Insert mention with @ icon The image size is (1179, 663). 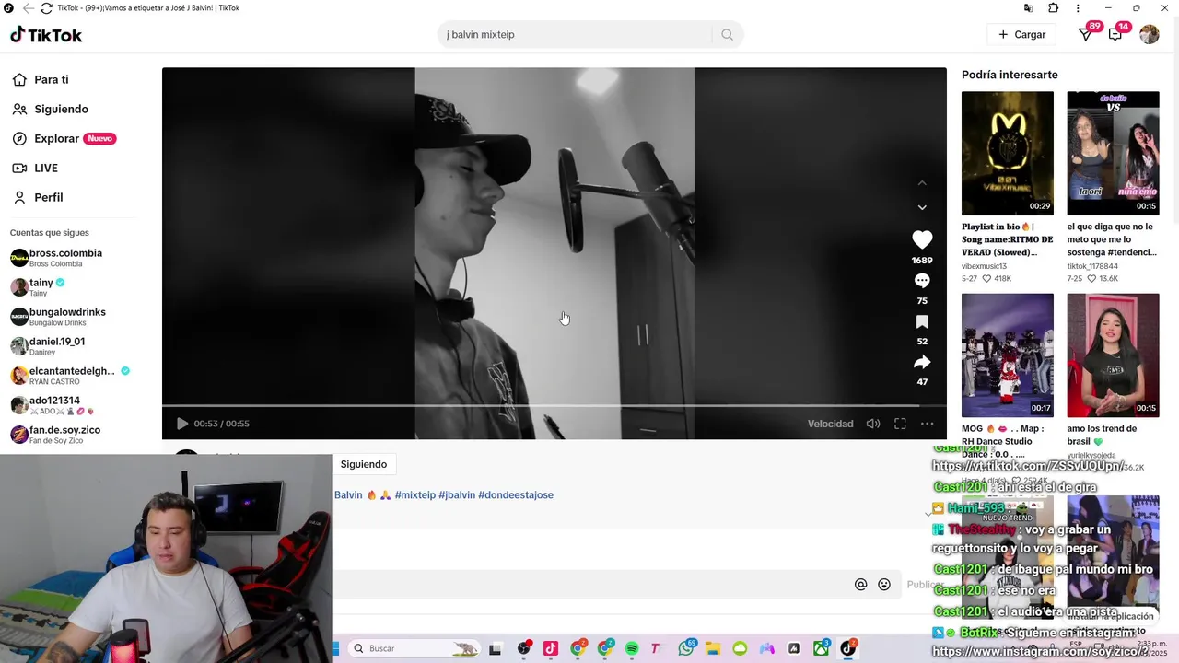pyautogui.click(x=860, y=585)
